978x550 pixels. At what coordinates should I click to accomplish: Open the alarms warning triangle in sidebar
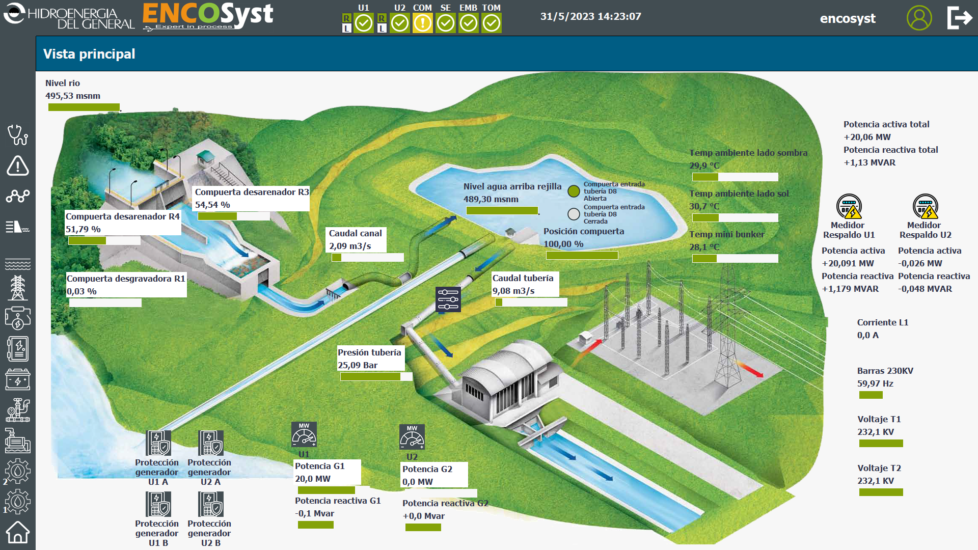(18, 166)
